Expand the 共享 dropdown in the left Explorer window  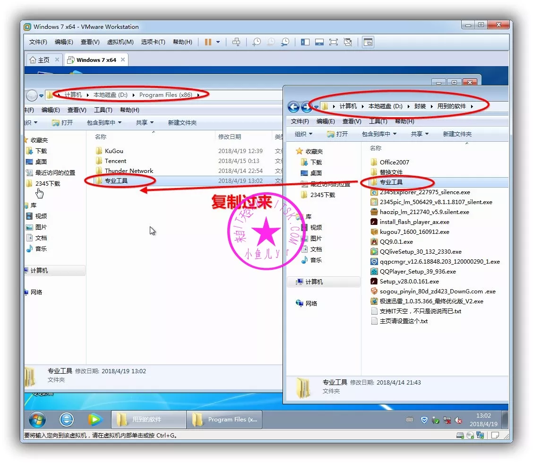click(x=144, y=123)
